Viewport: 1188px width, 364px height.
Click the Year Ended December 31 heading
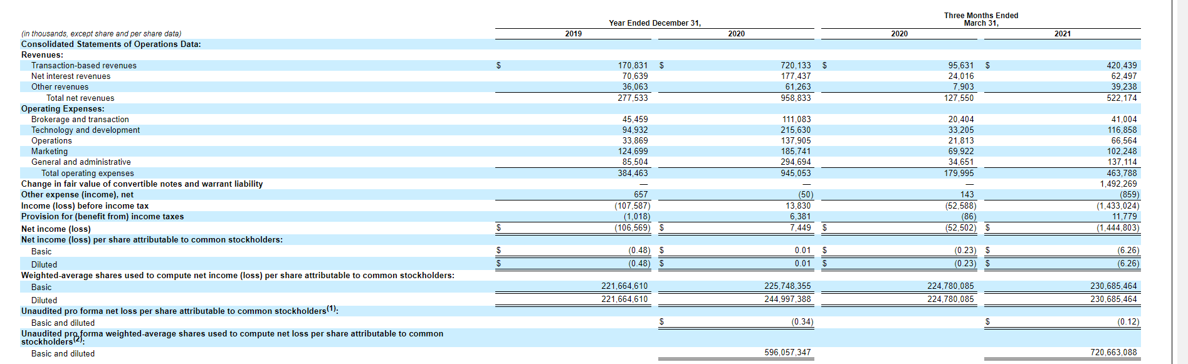(x=654, y=23)
